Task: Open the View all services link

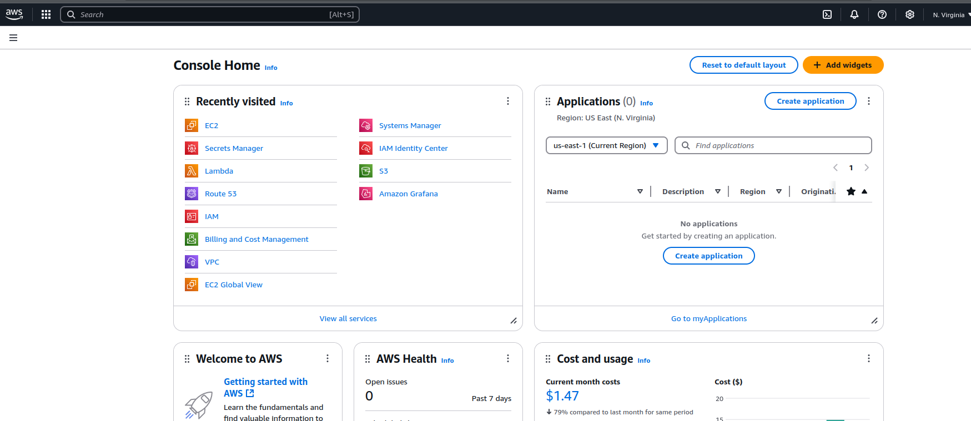Action: (x=348, y=318)
